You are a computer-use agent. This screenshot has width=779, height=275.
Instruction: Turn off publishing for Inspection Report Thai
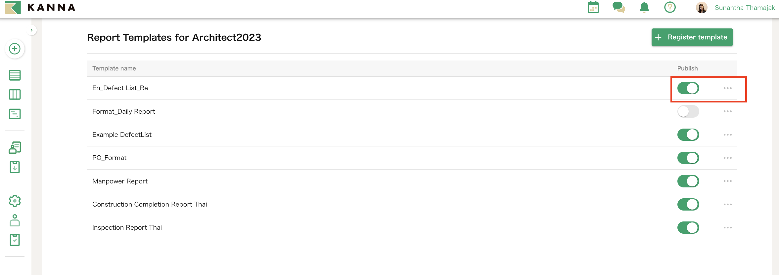(688, 227)
